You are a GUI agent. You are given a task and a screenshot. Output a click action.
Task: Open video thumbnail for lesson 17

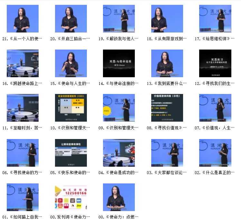tap(215, 19)
